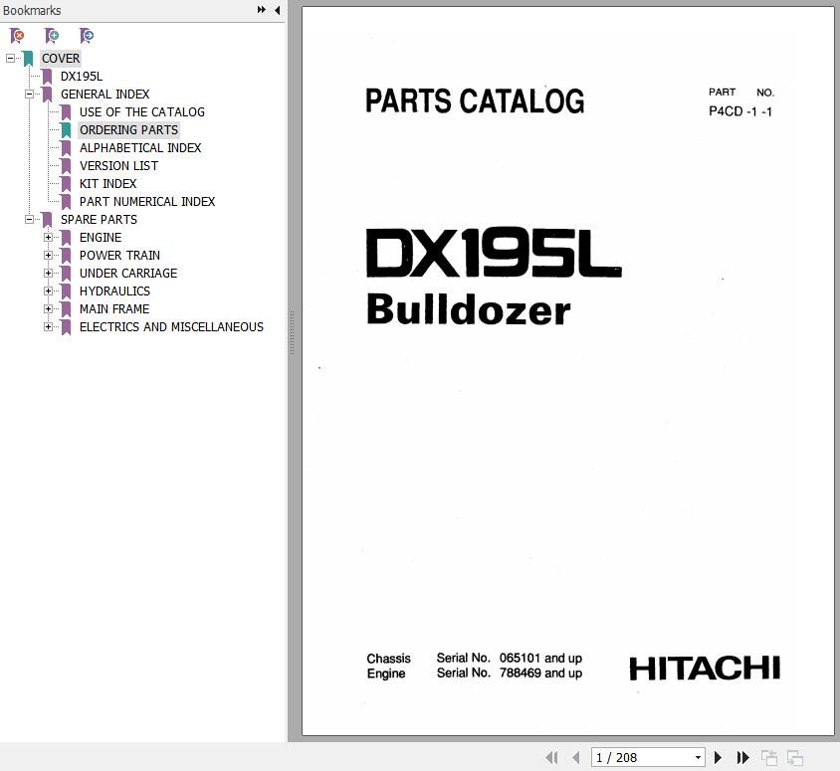Open the ELECTRICS AND MISCELLANEOUS bookmark label
Viewport: 840px width, 771px height.
(x=171, y=327)
